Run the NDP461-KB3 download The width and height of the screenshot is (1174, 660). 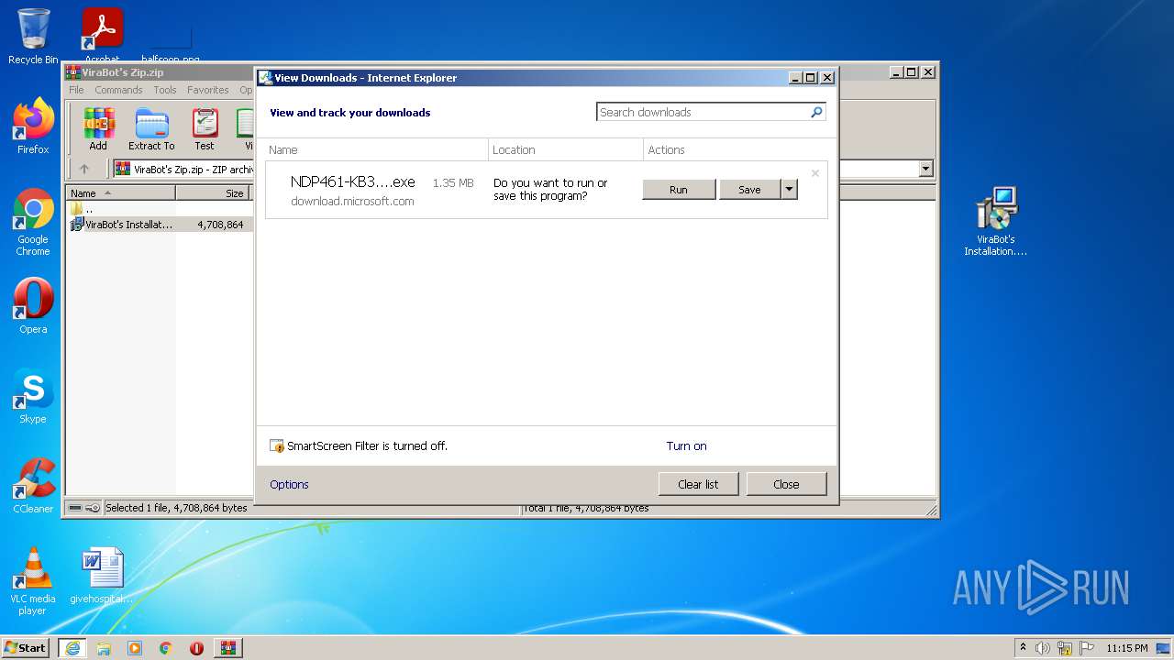click(679, 190)
